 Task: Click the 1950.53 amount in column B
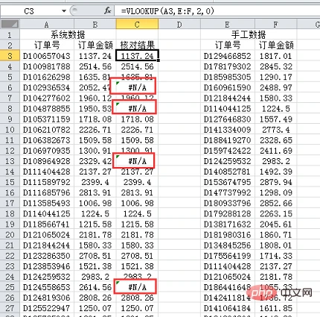point(95,109)
